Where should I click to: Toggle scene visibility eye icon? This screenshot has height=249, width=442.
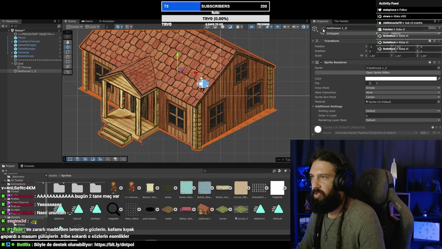pyautogui.click(x=277, y=27)
